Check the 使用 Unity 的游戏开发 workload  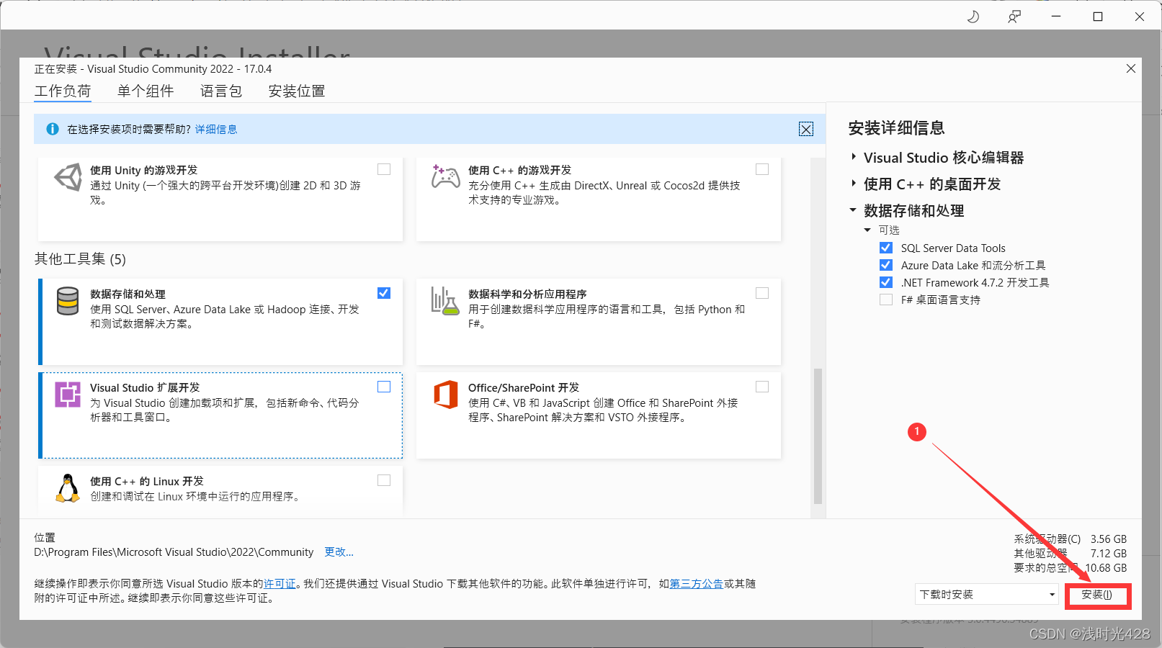tap(383, 168)
